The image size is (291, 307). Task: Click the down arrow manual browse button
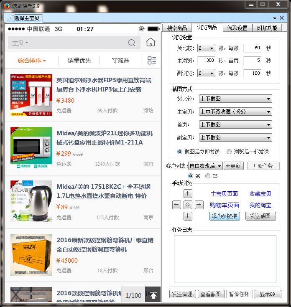[188, 216]
